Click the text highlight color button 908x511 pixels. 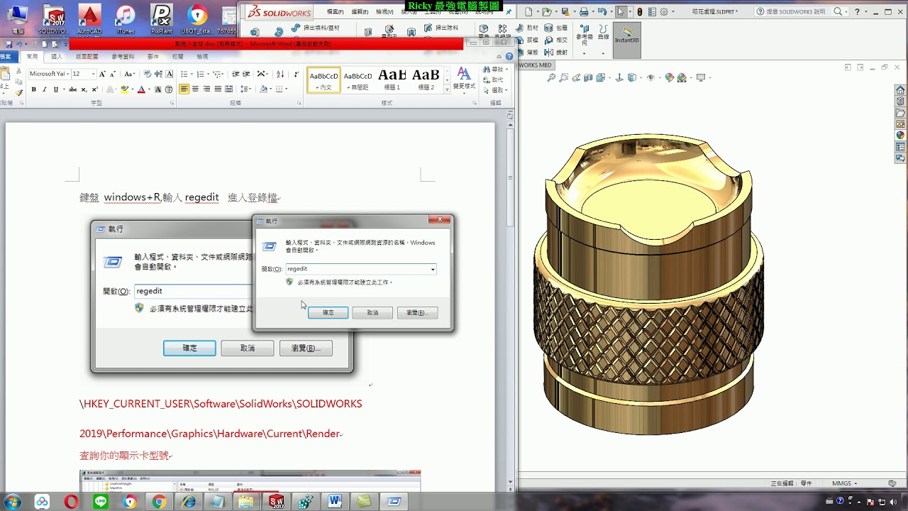coord(124,89)
